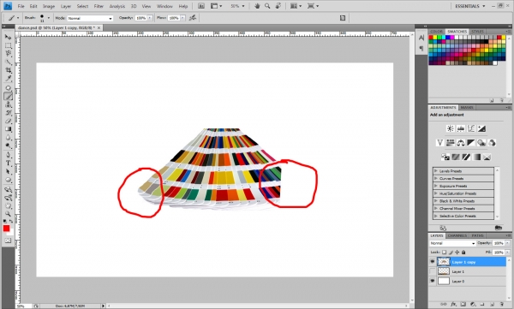The width and height of the screenshot is (514, 309).
Task: Click the red foreground color swatch
Action: click(x=6, y=229)
